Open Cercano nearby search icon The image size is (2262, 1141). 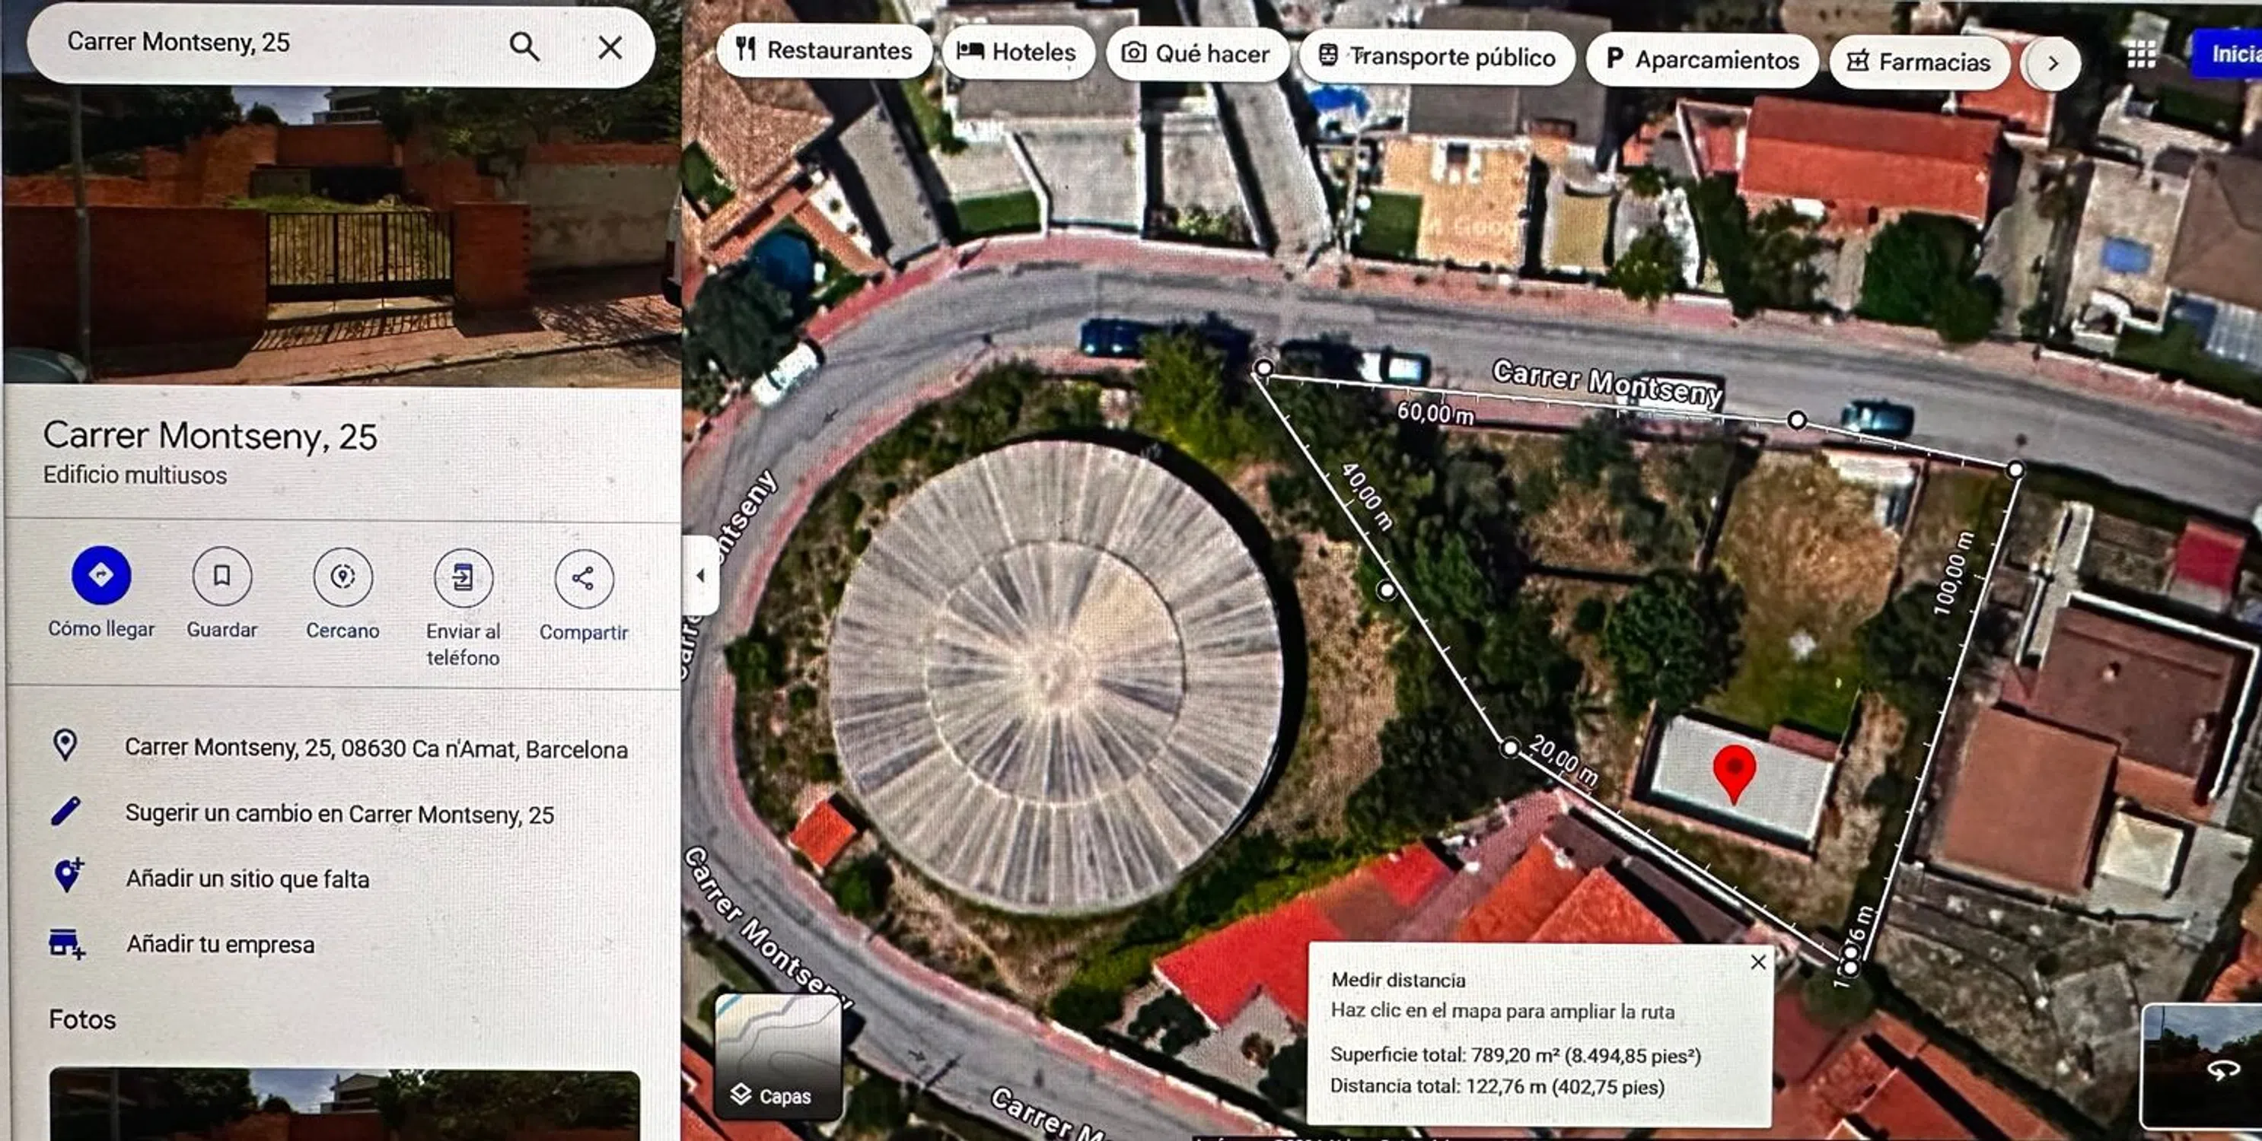point(342,577)
